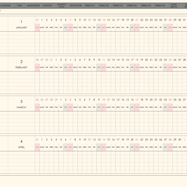Click date 3 in the March row
Screen dimensions: 187x187
pos(70,100)
